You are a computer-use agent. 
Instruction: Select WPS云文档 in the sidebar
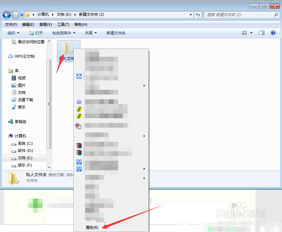[21, 56]
